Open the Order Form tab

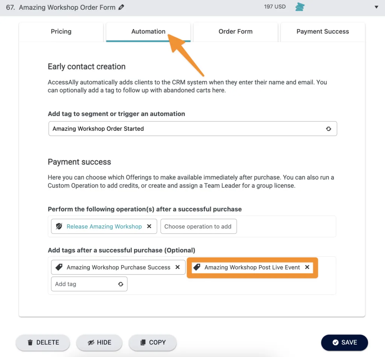(235, 32)
